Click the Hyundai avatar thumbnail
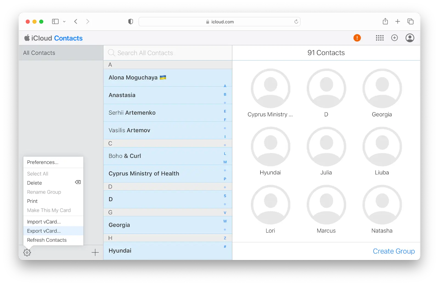 coord(271,146)
